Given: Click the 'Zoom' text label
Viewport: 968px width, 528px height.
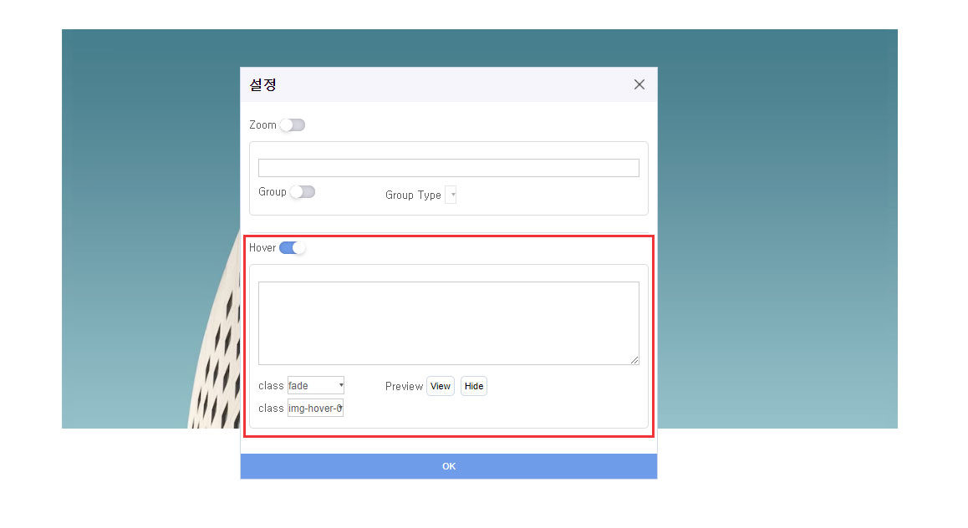Looking at the screenshot, I should [262, 125].
